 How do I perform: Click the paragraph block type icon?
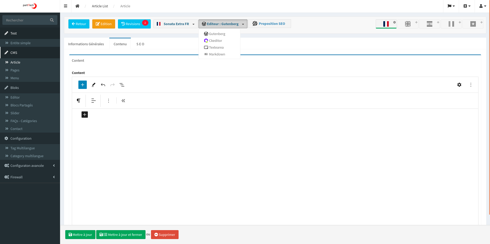pos(78,101)
